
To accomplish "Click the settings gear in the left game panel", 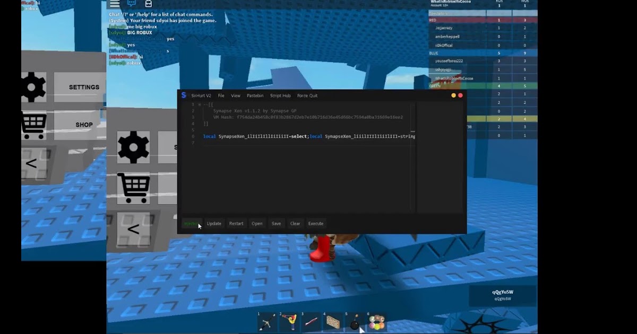I will (x=32, y=87).
